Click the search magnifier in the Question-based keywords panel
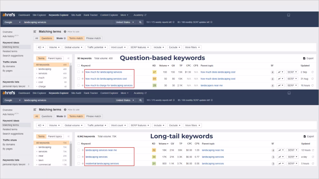319x179 pixels. click(140, 22)
